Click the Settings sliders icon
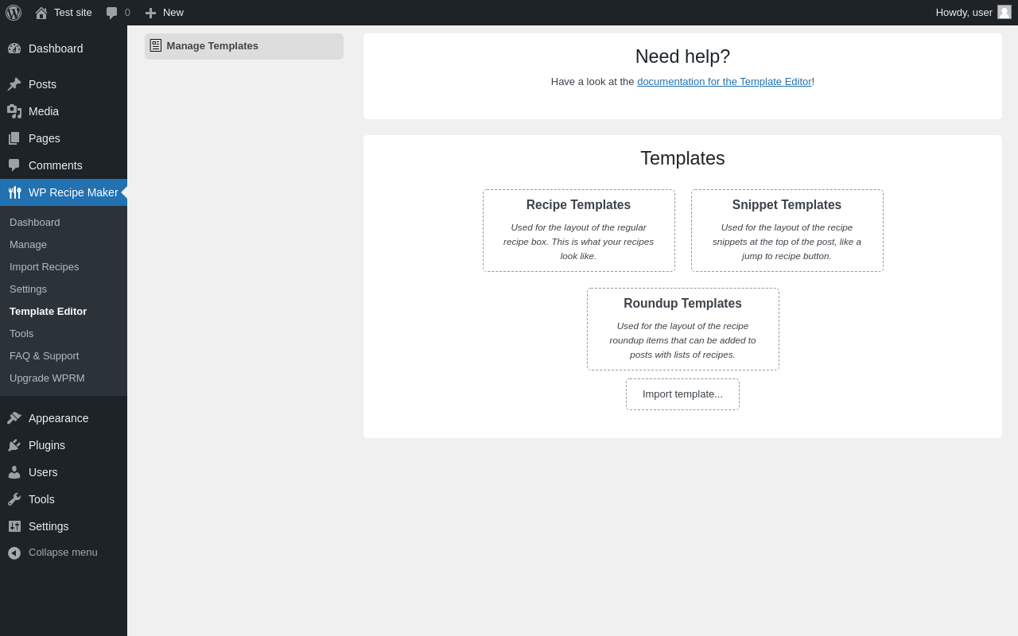The height and width of the screenshot is (636, 1018). [14, 526]
